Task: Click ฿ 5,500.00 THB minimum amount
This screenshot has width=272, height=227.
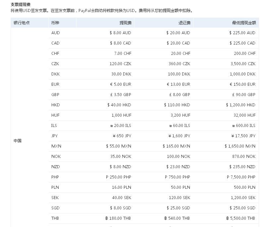Action: click(241, 218)
